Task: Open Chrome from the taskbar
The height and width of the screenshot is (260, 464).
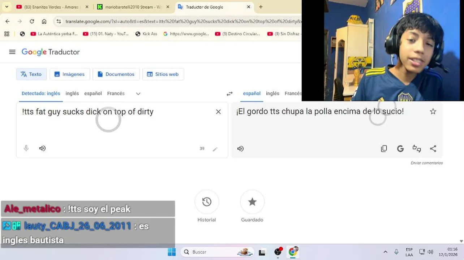Action: [x=293, y=252]
